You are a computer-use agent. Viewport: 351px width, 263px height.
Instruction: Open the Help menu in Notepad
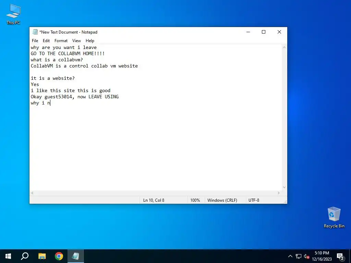tap(90, 41)
